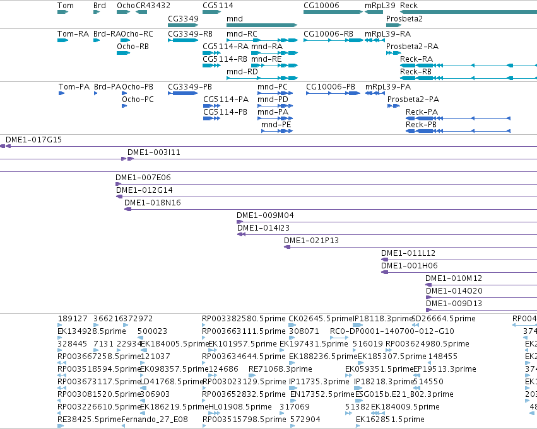This screenshot has width=537, height=429.
Task: Click BAC clone DME1-014O20
Action: point(481,298)
